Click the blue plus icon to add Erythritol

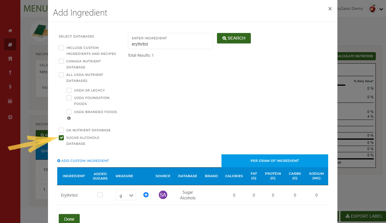(x=146, y=195)
